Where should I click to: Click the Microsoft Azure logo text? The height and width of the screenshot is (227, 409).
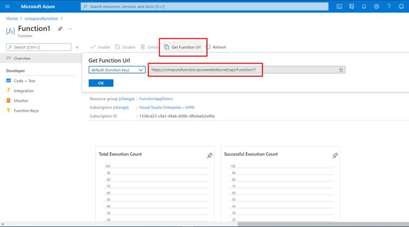(x=38, y=7)
